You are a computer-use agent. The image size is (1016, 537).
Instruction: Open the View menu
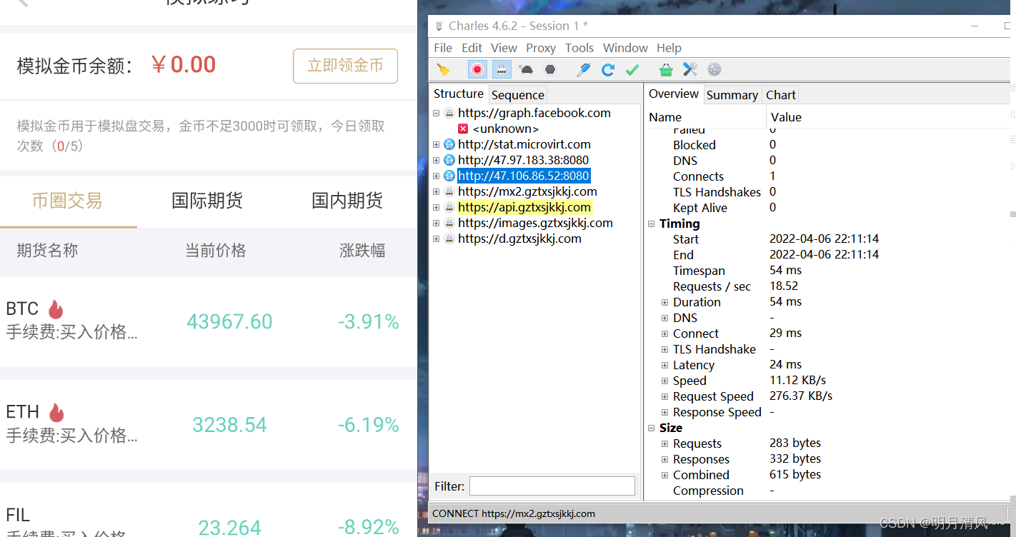click(x=504, y=48)
